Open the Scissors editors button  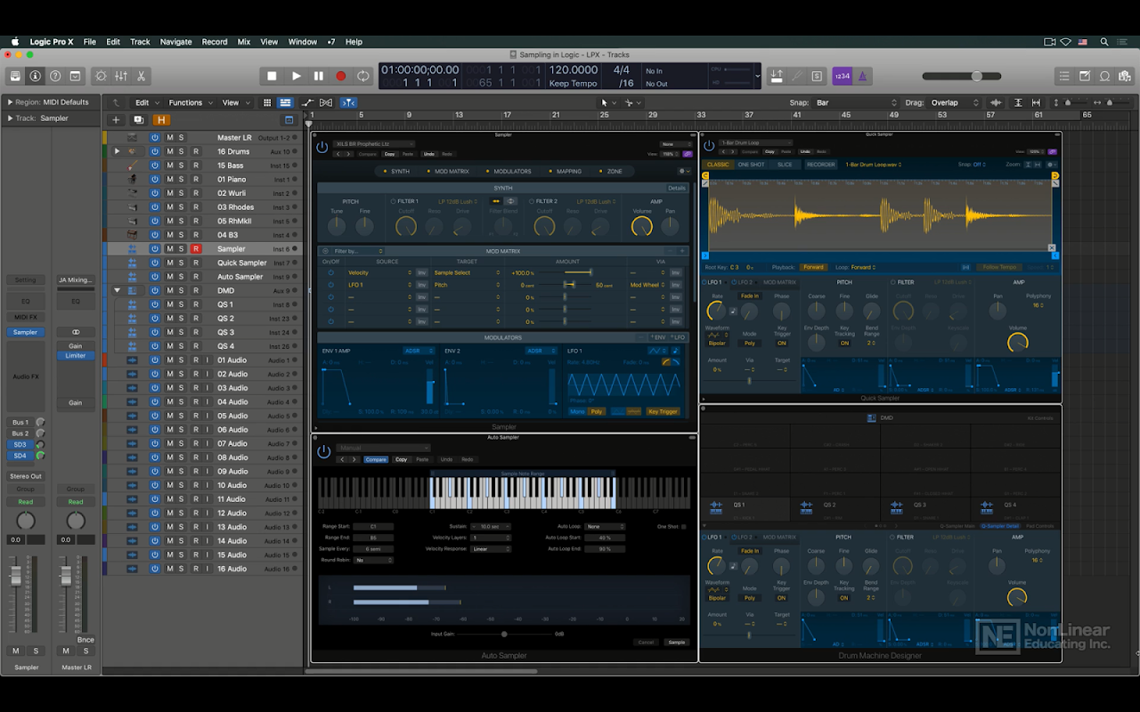pos(141,77)
